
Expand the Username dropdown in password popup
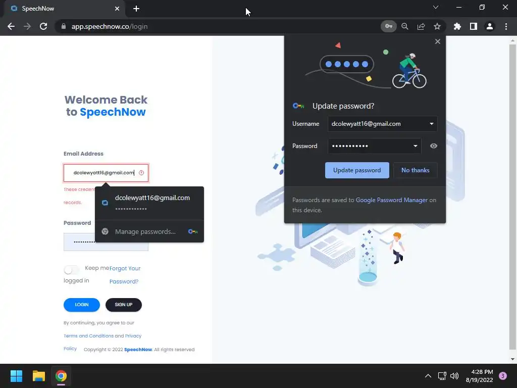coord(431,124)
